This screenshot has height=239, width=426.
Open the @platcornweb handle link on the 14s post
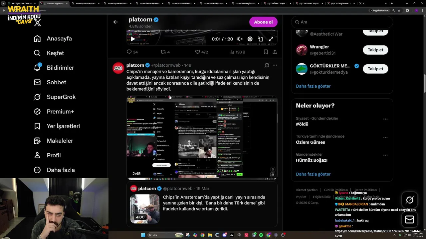point(166,65)
